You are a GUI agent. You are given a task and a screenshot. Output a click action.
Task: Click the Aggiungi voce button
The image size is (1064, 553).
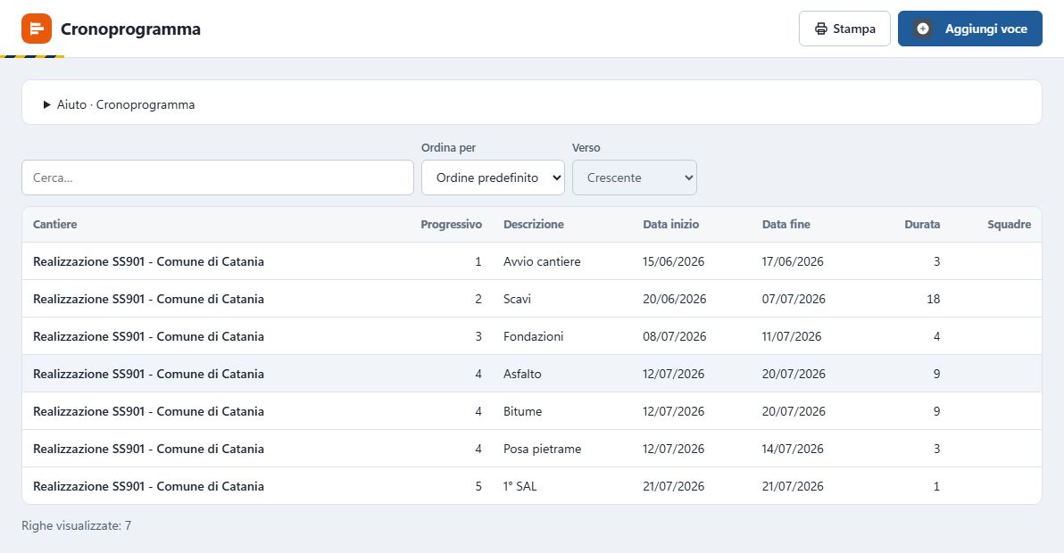pyautogui.click(x=969, y=29)
